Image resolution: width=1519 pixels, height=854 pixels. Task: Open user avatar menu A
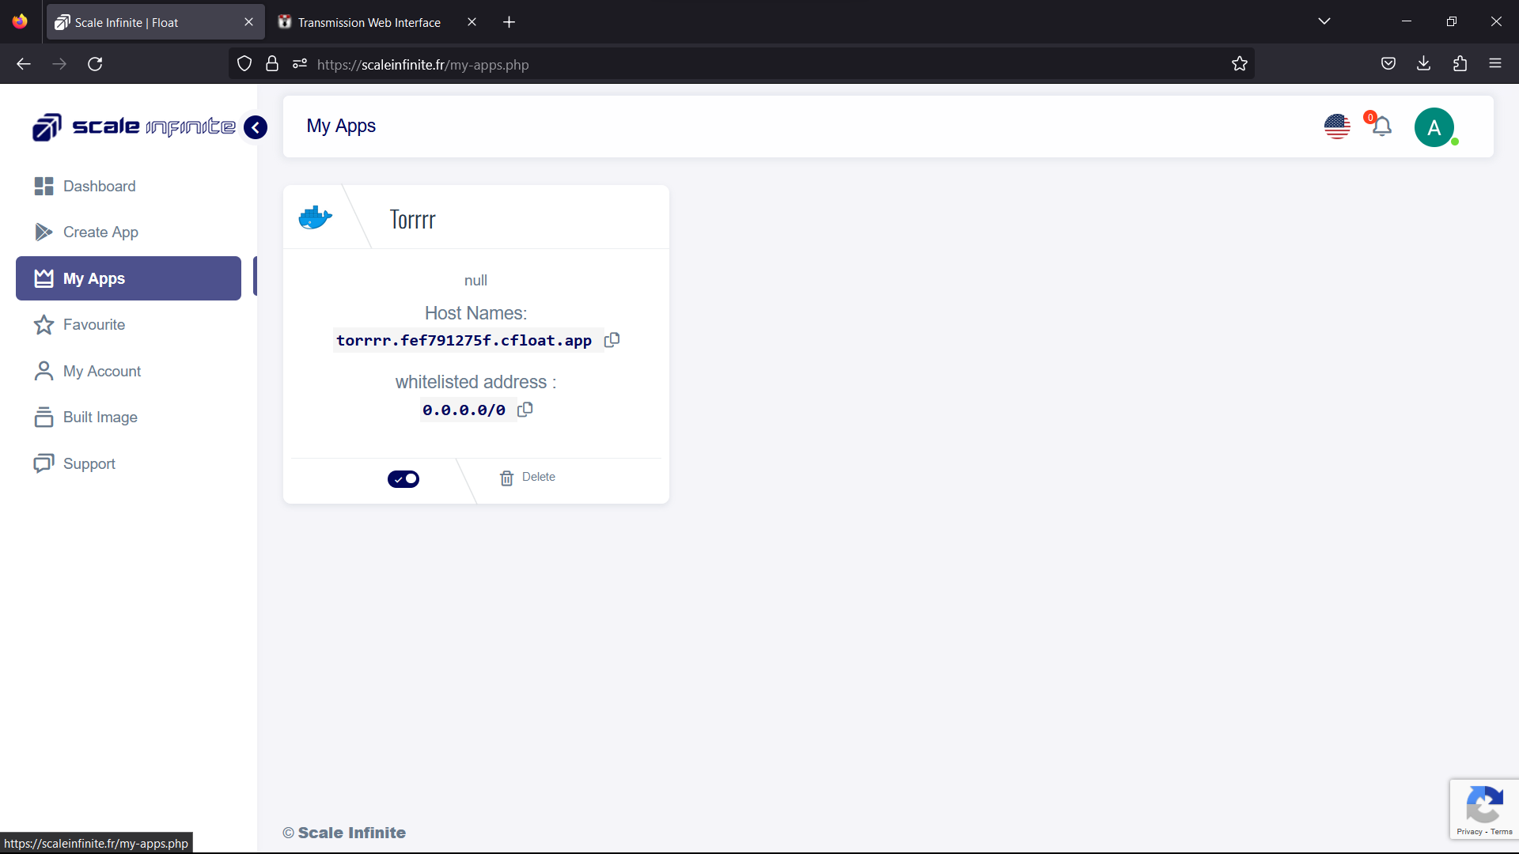(1434, 127)
